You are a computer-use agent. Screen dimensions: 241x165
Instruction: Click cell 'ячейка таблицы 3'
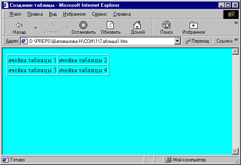click(x=32, y=70)
